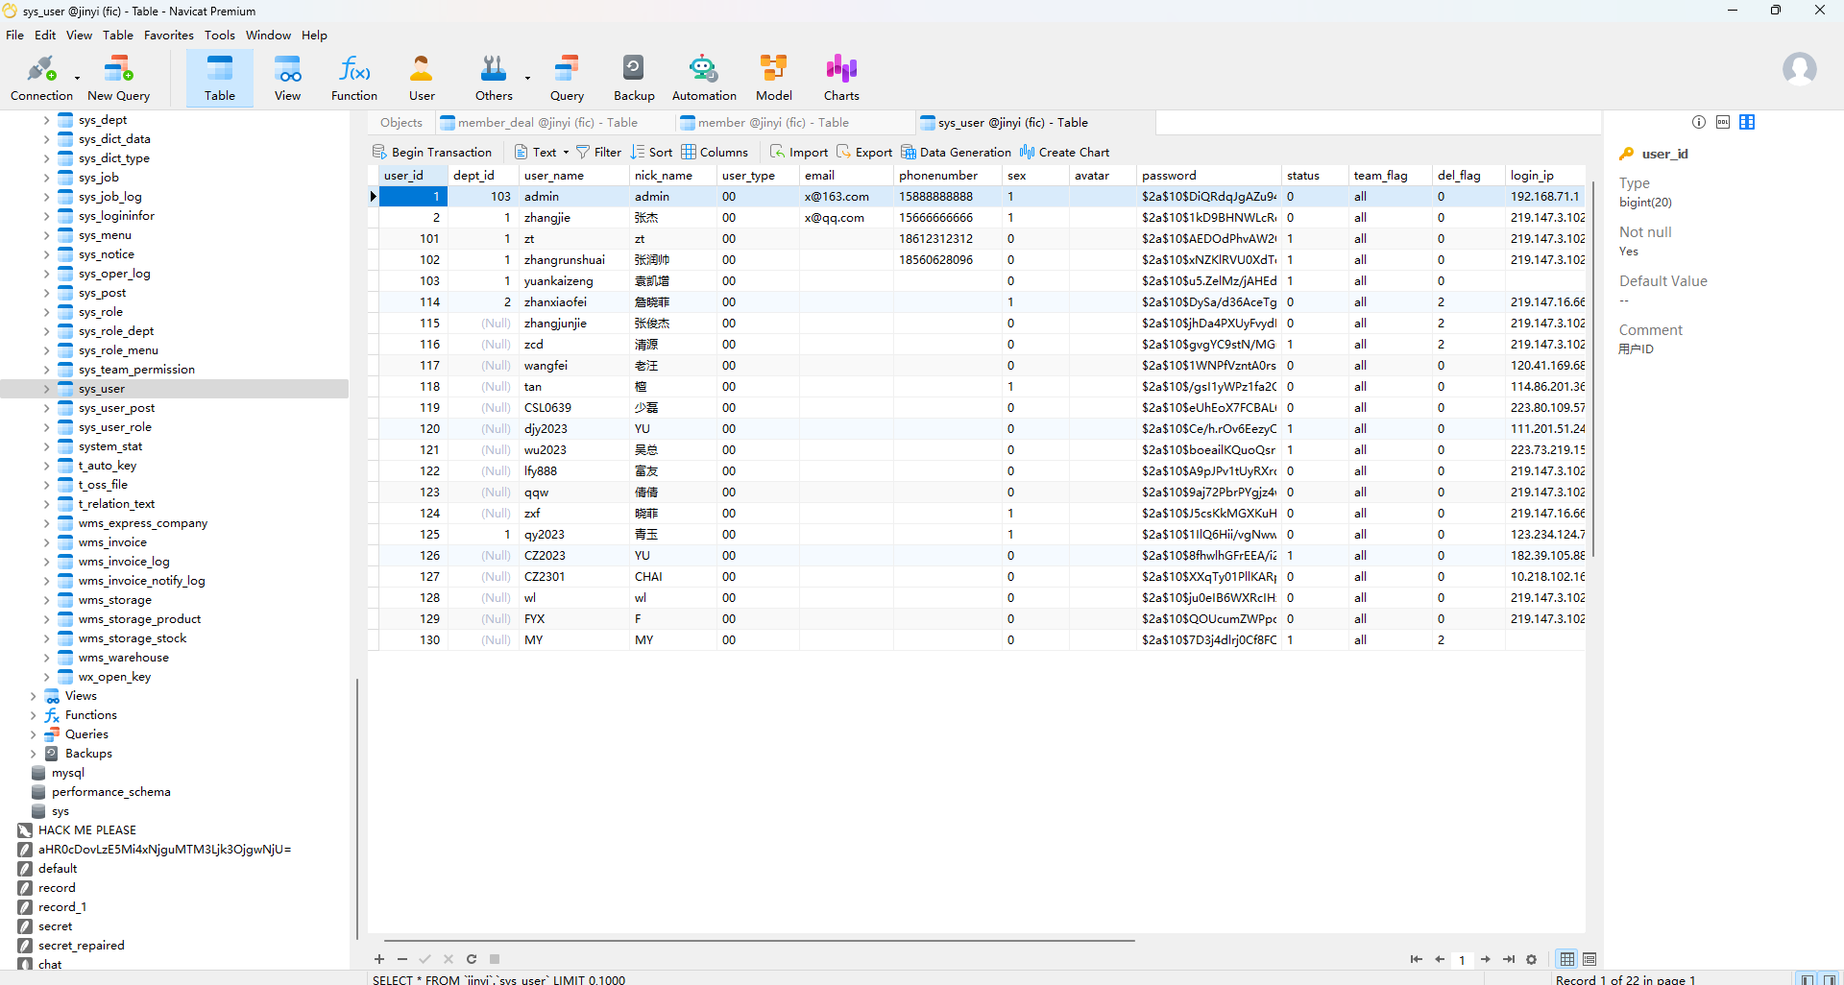The image size is (1844, 985).
Task: Click the User toolbar icon
Action: 422,77
